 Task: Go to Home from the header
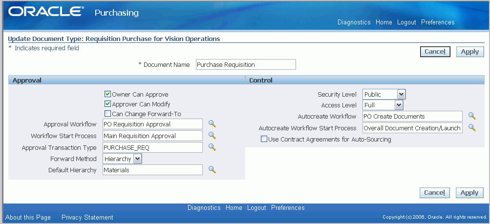pos(384,22)
